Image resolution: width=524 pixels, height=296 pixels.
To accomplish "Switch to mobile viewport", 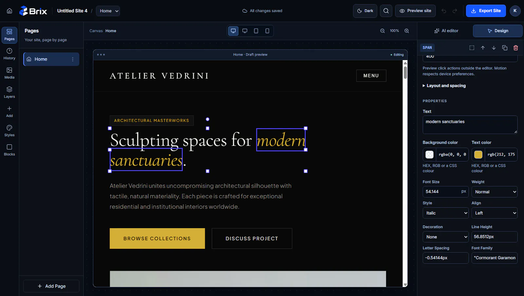I will click(267, 31).
